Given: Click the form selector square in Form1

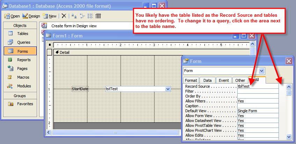Looking at the screenshot, I should (50, 45).
